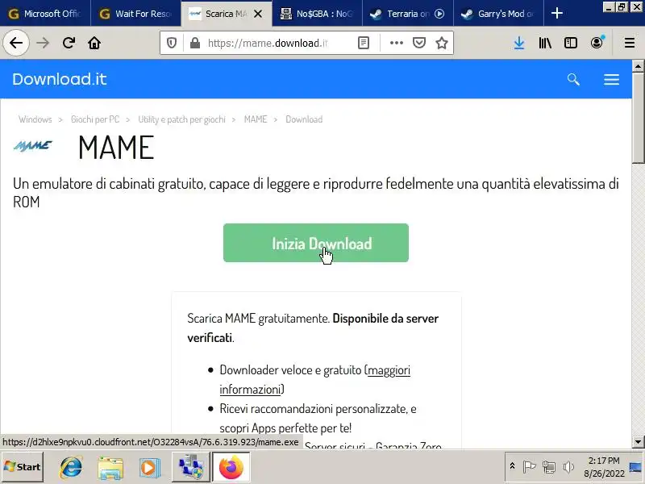Open Firefox hamburger application menu
This screenshot has height=484, width=645.
pos(630,43)
